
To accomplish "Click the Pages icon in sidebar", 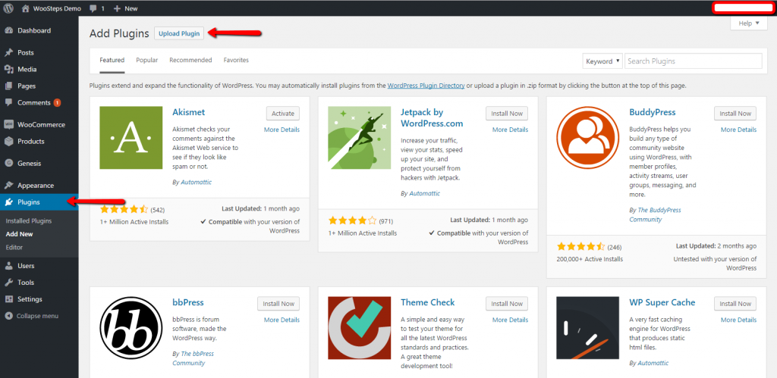I will (8, 86).
